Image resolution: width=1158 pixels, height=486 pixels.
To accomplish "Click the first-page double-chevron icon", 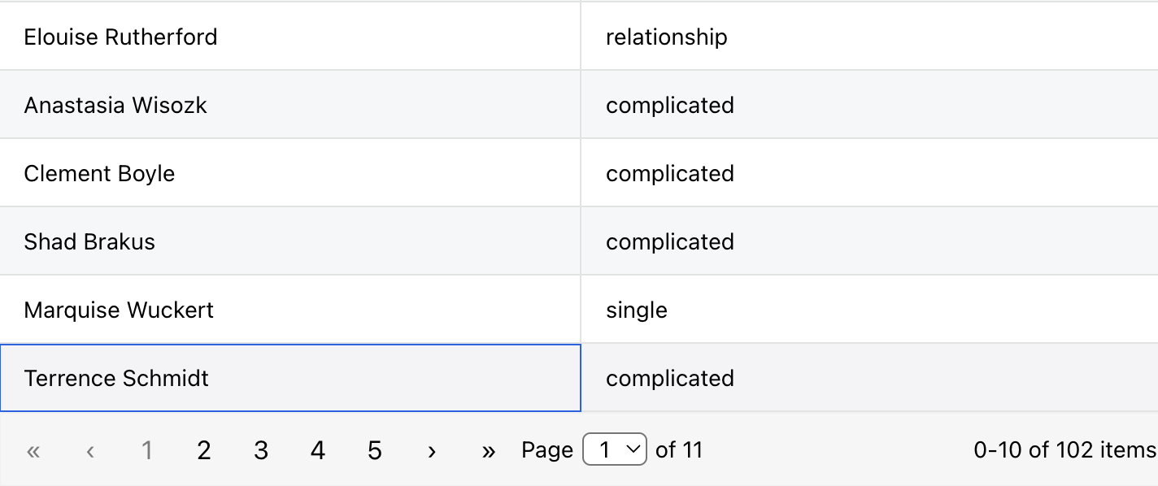I will pyautogui.click(x=33, y=449).
